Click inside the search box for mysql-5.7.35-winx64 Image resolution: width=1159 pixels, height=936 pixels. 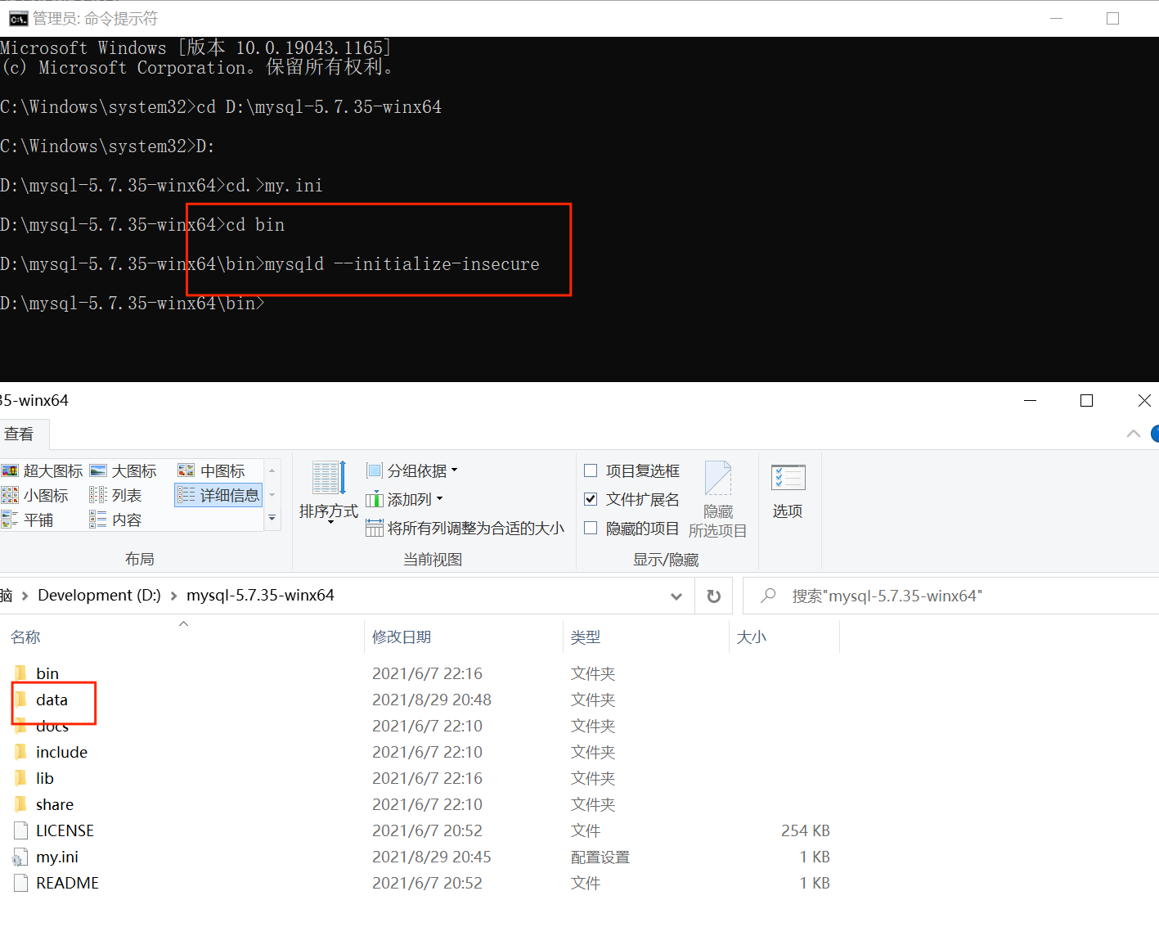coord(900,596)
